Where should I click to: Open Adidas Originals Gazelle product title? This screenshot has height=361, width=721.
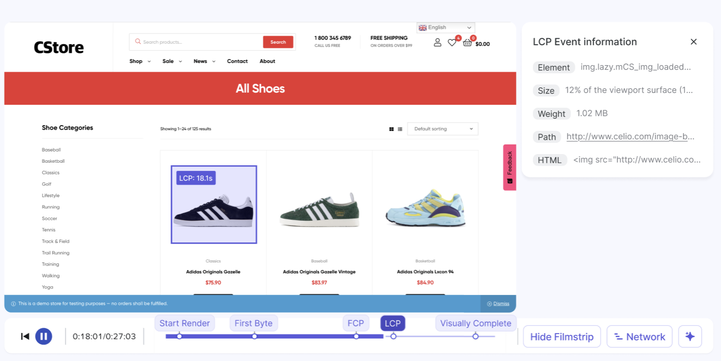point(213,272)
